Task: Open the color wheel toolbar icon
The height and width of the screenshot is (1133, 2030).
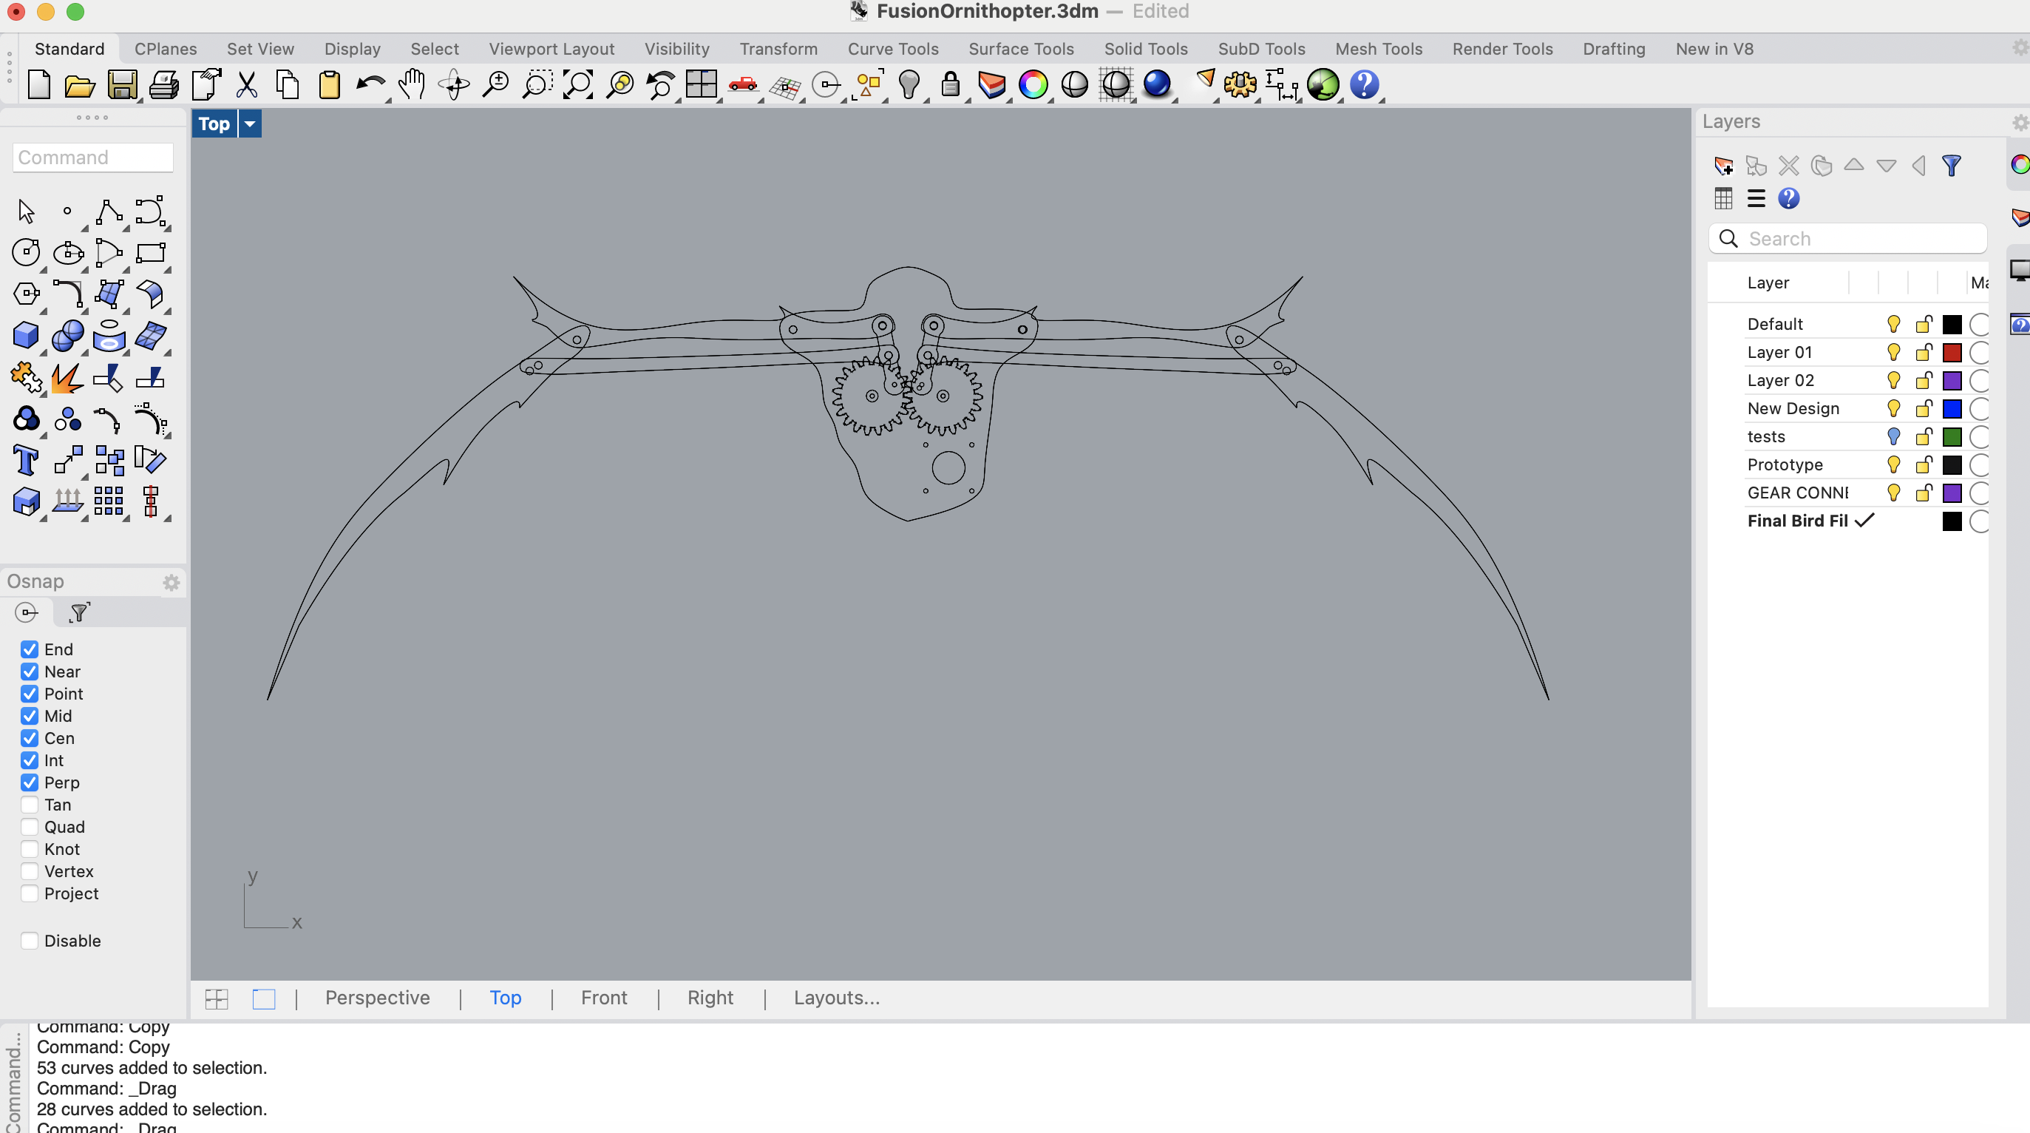Action: (x=1033, y=84)
